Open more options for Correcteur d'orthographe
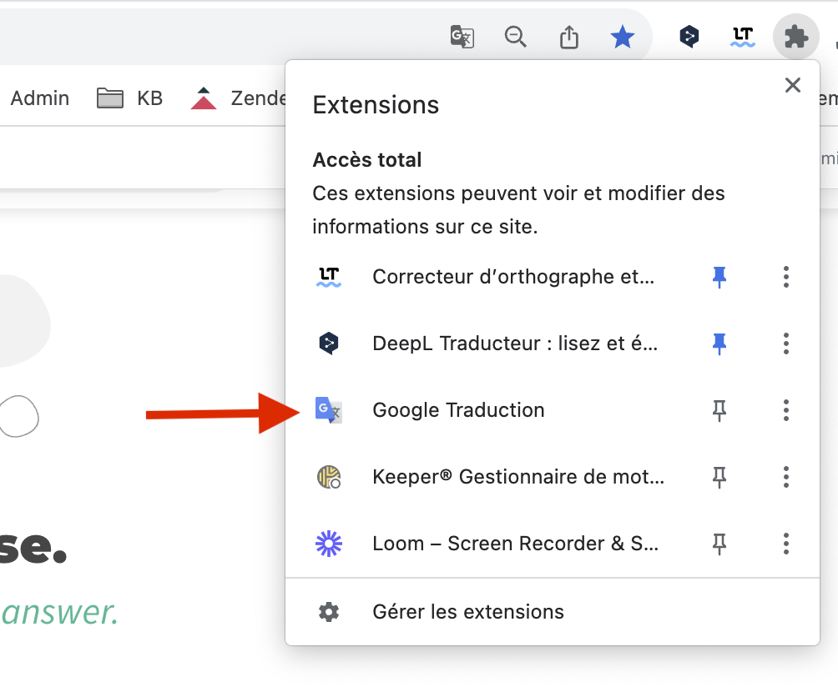 (785, 277)
